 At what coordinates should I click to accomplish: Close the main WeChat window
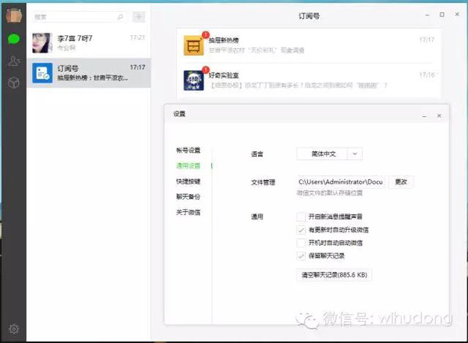(x=457, y=14)
